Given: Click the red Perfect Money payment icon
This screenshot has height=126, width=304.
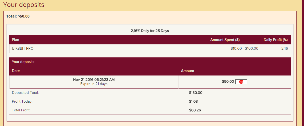Looking at the screenshot, I should (x=241, y=82).
